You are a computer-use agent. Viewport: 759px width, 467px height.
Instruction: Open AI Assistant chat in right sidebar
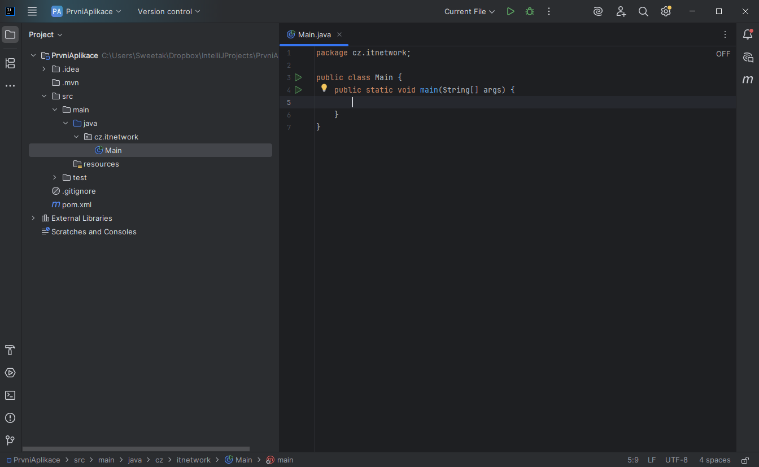(748, 57)
